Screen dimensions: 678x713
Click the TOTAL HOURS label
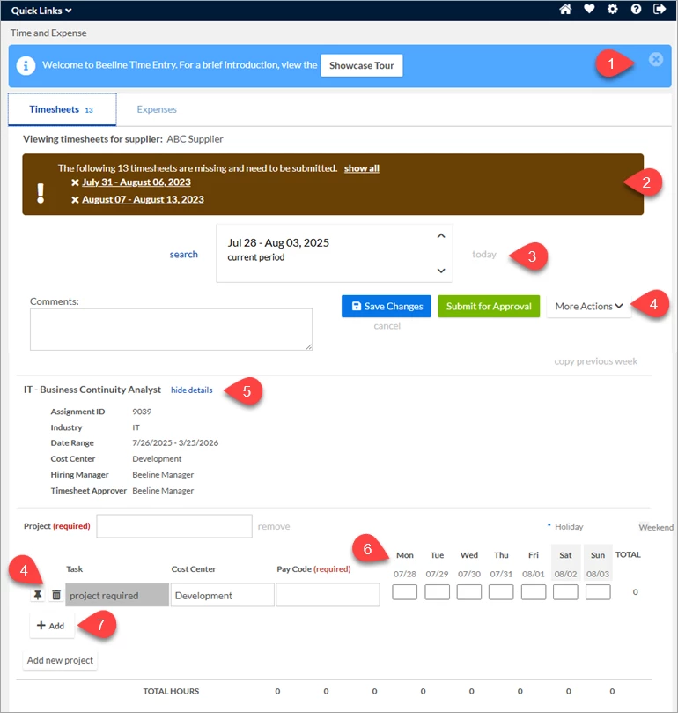click(171, 691)
